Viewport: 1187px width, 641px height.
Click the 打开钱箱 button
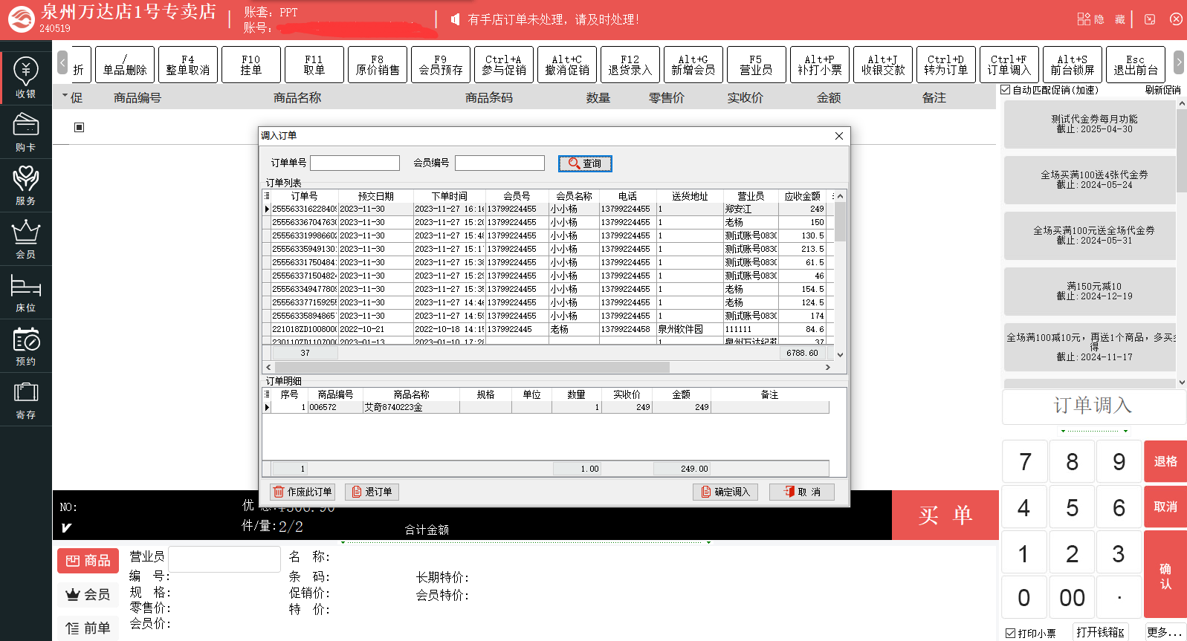point(1100,632)
